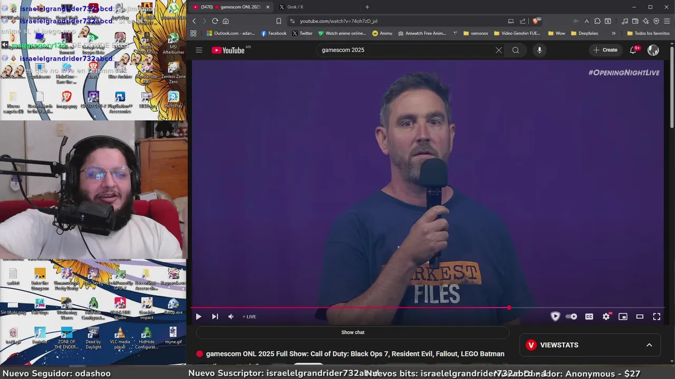Open the Create menu on YouTube
The image size is (675, 379).
pyautogui.click(x=605, y=50)
